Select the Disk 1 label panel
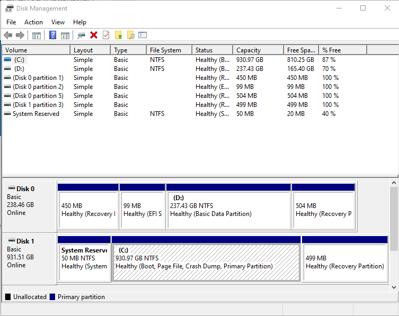 coord(29,258)
